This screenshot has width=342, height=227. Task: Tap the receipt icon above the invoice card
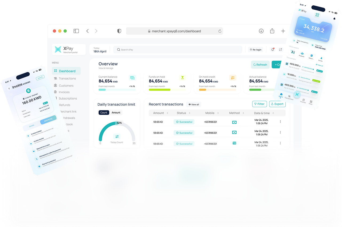[28, 91]
